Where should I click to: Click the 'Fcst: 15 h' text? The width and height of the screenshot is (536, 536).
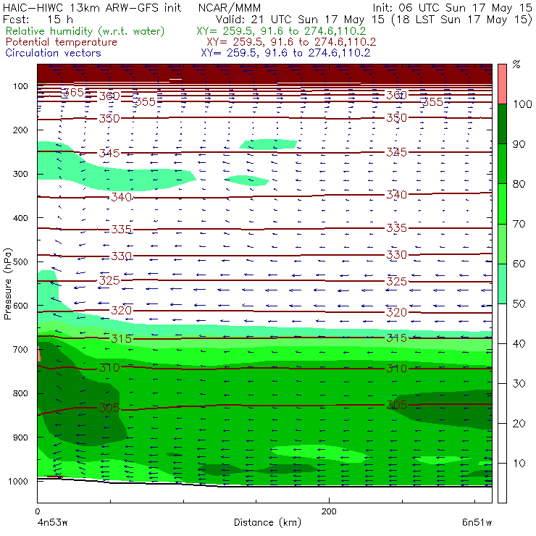[x=38, y=19]
